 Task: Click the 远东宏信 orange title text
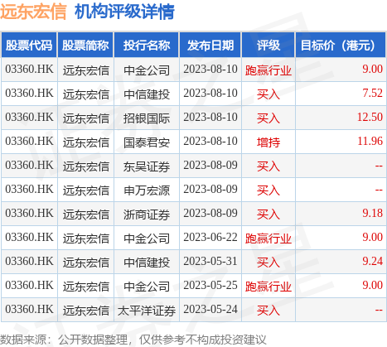coord(33,12)
